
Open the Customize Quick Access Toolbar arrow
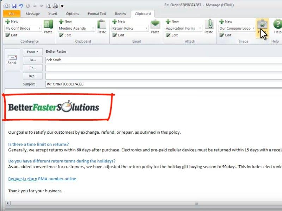(62, 6)
